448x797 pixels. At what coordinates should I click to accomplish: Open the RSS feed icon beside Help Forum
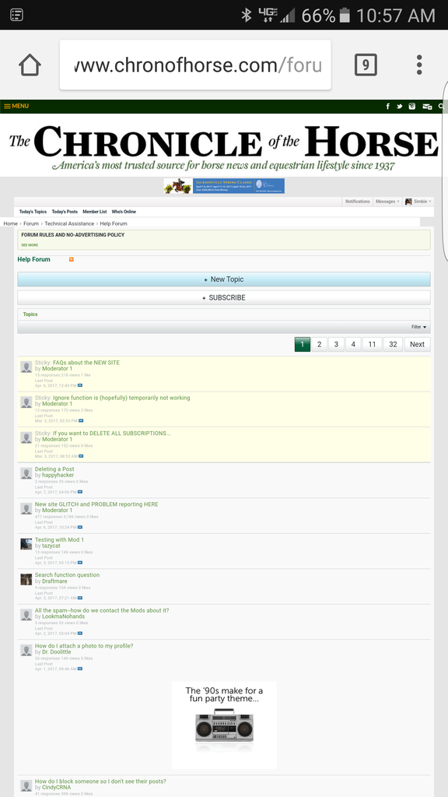point(71,259)
